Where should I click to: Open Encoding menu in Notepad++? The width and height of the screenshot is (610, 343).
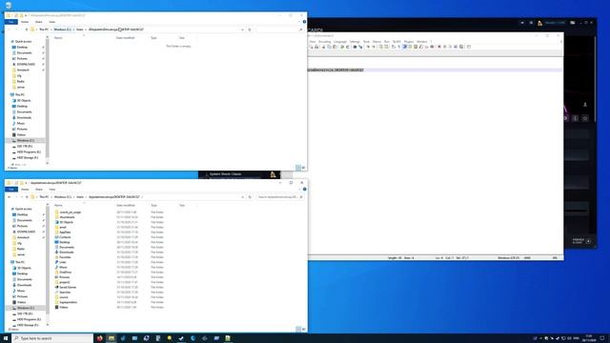click(324, 42)
